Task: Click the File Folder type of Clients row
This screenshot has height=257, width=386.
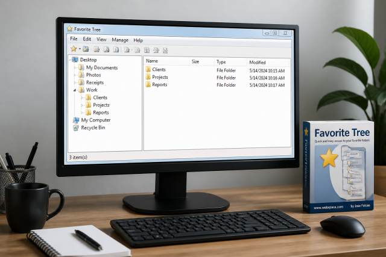Action: tap(226, 70)
